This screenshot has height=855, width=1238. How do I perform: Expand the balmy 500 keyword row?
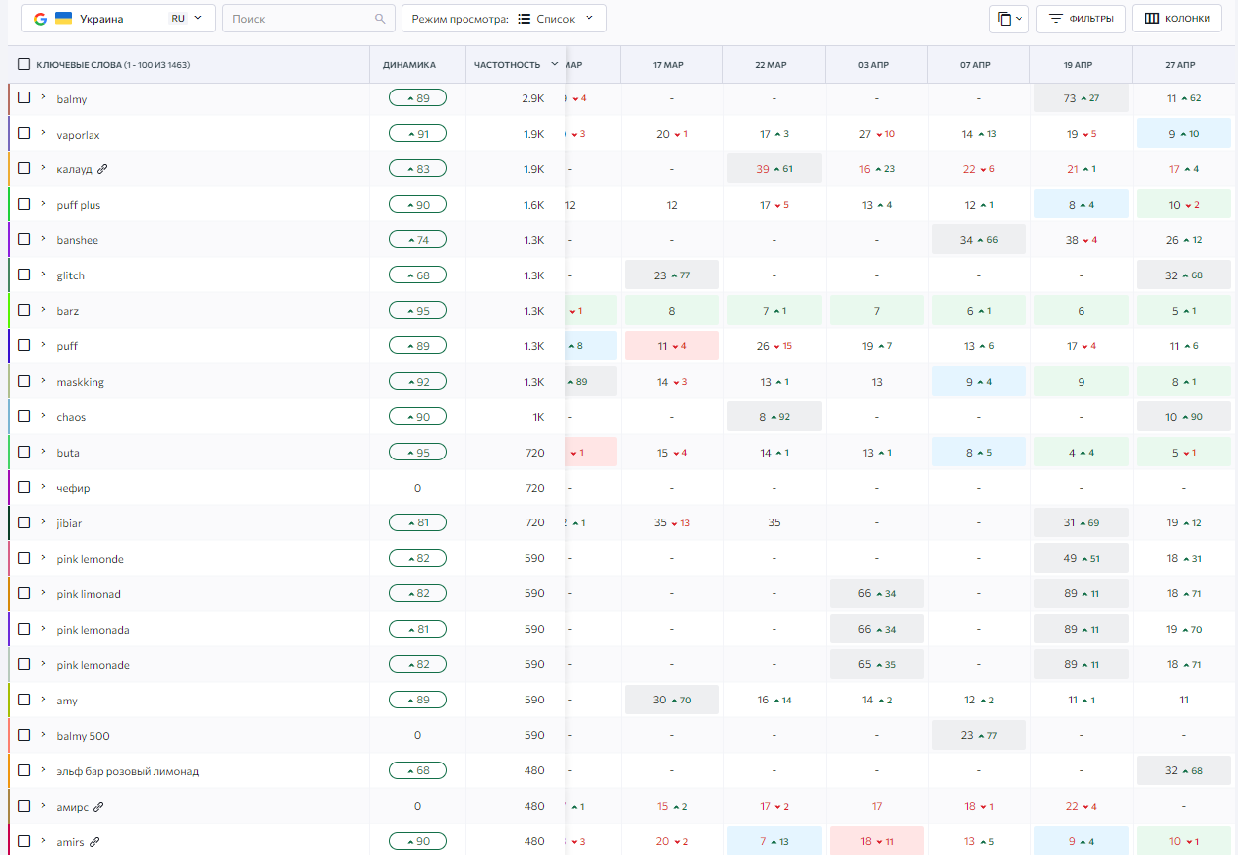43,735
